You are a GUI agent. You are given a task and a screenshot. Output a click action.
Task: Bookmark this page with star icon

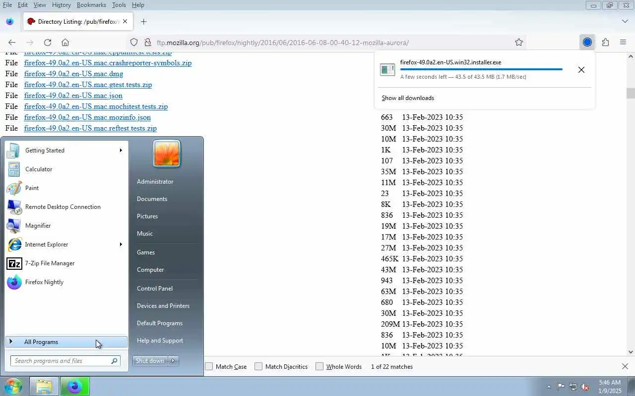(519, 43)
